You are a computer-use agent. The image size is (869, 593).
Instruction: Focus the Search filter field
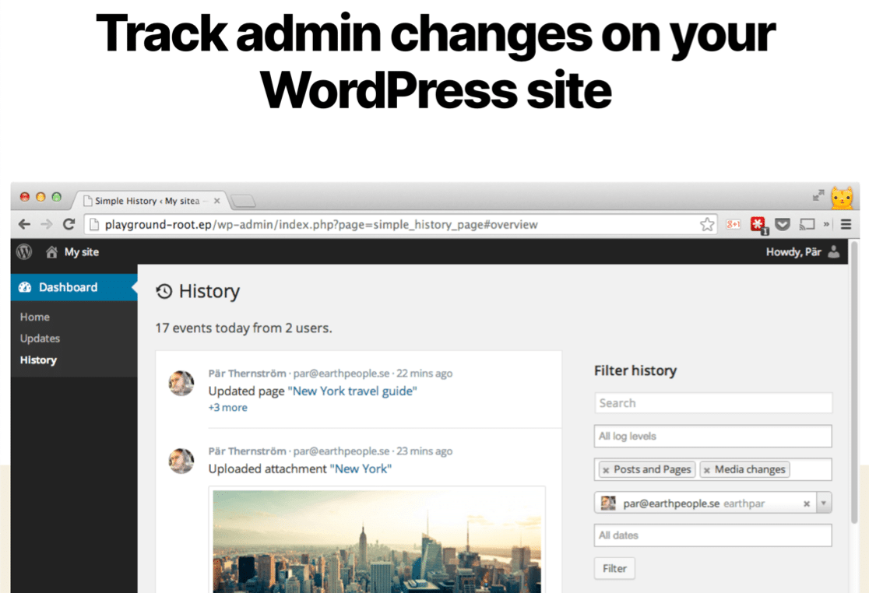(x=712, y=403)
